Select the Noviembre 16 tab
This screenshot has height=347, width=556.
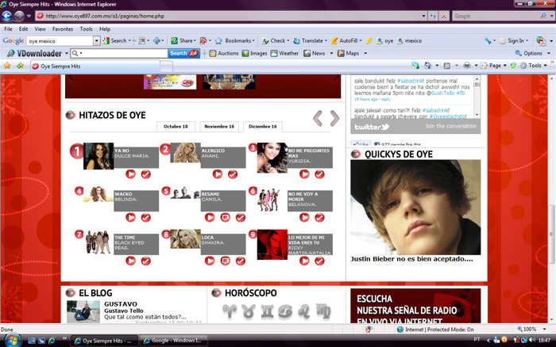[219, 127]
